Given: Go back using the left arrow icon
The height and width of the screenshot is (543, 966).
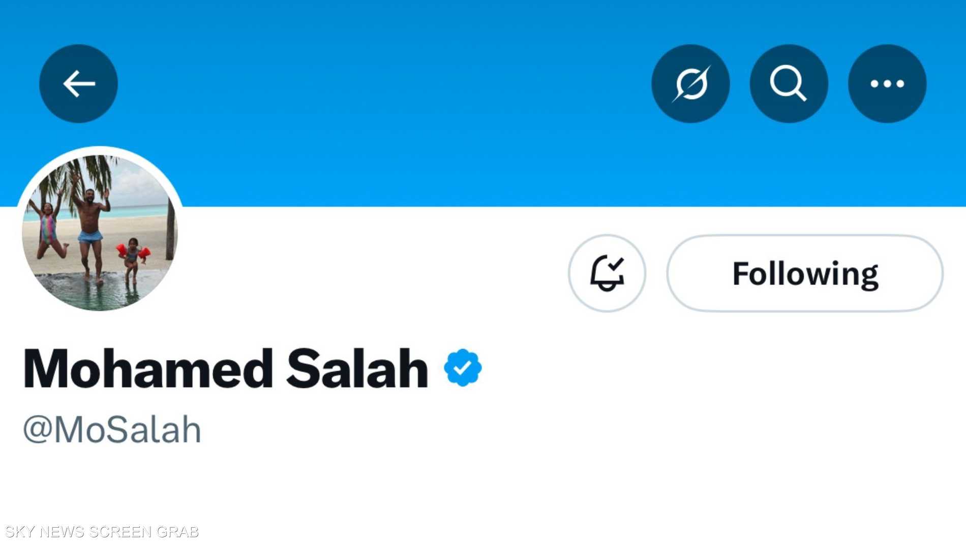Looking at the screenshot, I should pyautogui.click(x=78, y=83).
